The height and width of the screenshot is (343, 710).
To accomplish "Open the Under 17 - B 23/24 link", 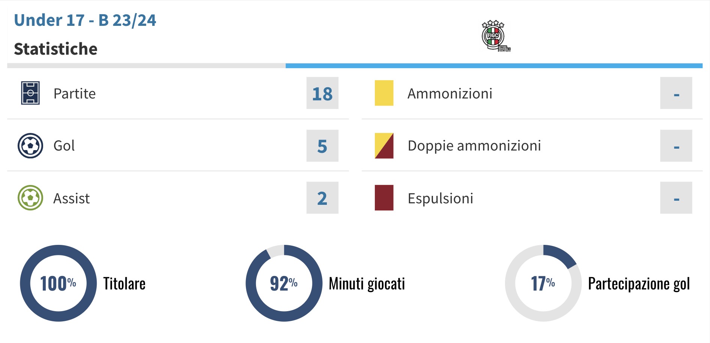I will point(85,20).
